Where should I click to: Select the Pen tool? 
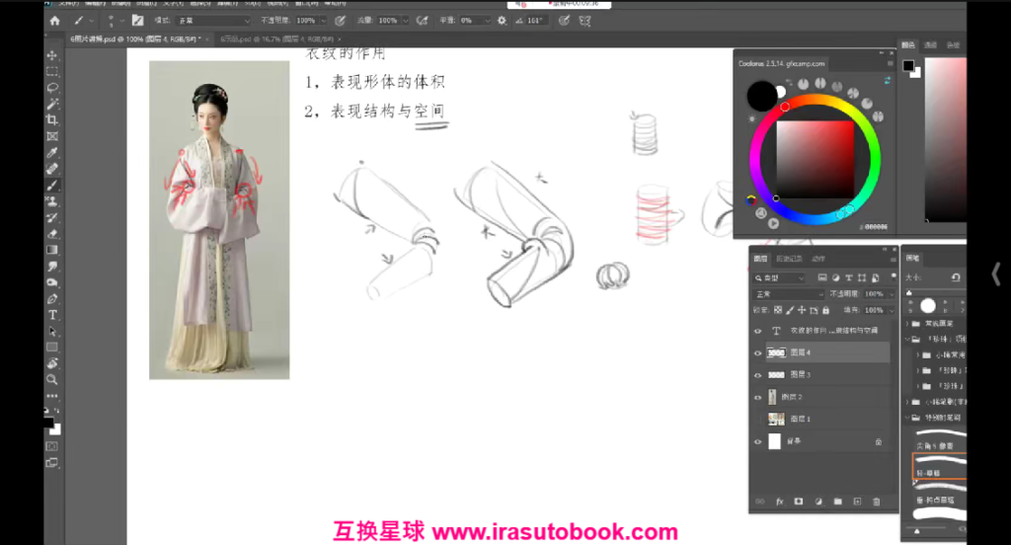pos(52,298)
